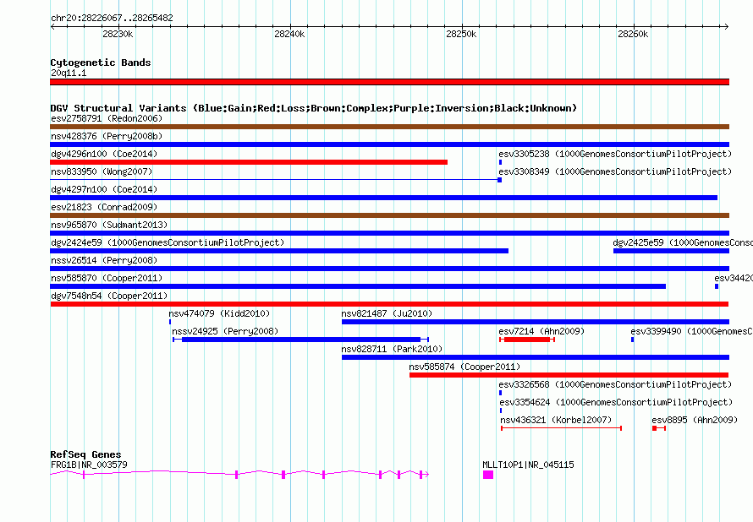Viewport: 753px width, 522px height.
Task: Click the nsv585874 (Cooper2011) label
Action: coord(464,367)
